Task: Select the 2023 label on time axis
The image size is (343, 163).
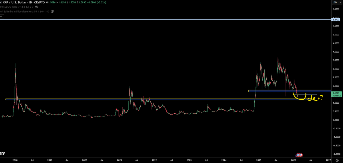Action: (x=189, y=160)
